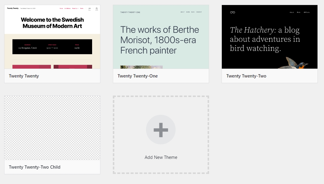This screenshot has width=324, height=184.
Task: Click the 'Welcome to the Swedish Museum' headline
Action: coord(52,23)
